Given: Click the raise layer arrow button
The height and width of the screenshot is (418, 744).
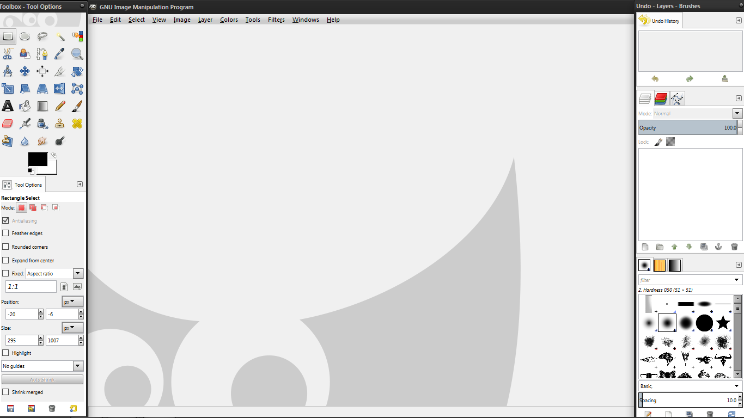Looking at the screenshot, I should pos(674,247).
